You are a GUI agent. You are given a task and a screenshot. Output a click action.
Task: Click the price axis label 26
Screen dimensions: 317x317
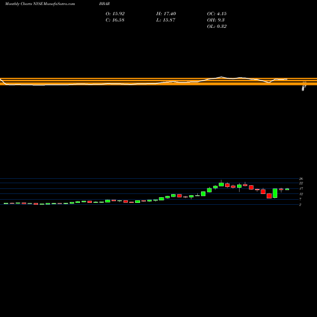(301, 179)
